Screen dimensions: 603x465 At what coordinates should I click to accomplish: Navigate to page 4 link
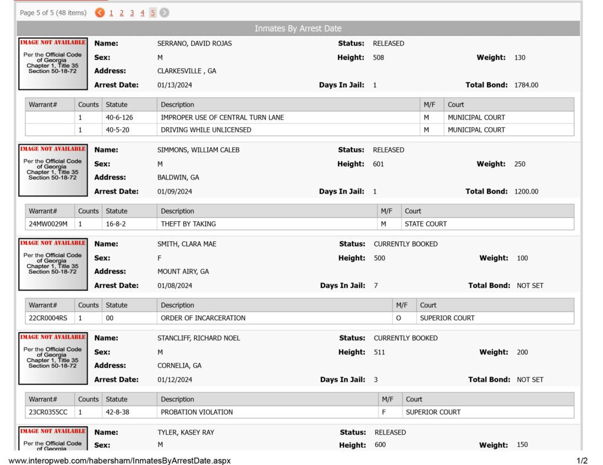pos(143,13)
